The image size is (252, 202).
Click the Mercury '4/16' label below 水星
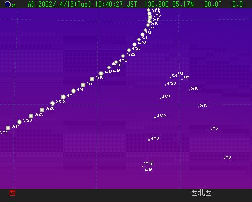pyautogui.click(x=148, y=170)
